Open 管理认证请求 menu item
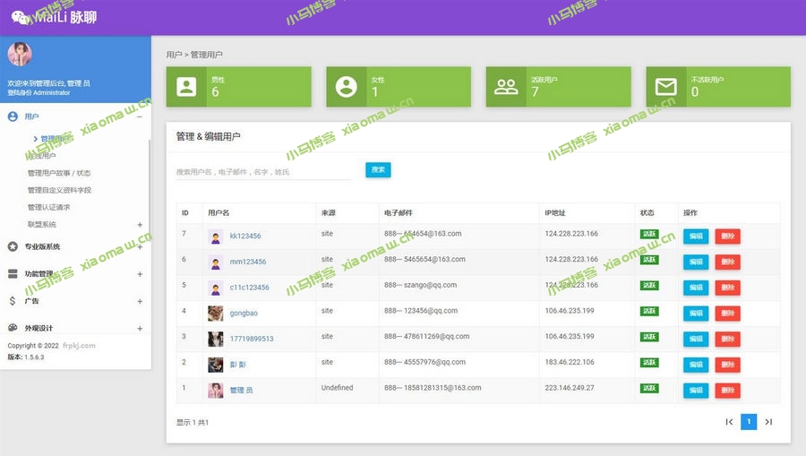This screenshot has width=806, height=456. [49, 207]
